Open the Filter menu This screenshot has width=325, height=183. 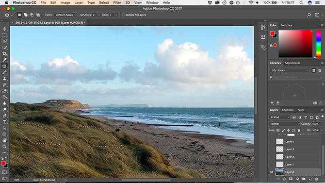[117, 3]
